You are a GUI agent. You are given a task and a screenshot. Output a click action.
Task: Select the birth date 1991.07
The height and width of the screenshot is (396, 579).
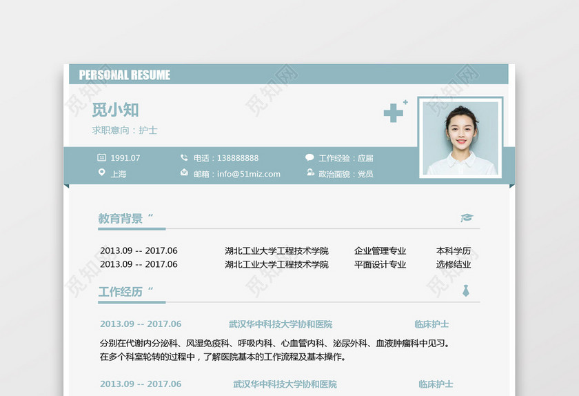125,158
